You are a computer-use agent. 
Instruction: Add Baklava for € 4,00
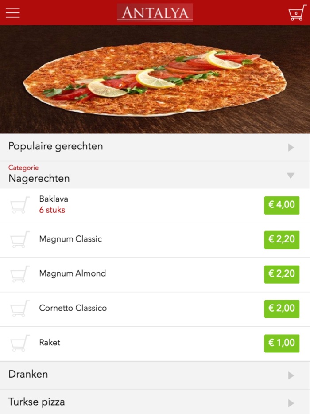(282, 205)
